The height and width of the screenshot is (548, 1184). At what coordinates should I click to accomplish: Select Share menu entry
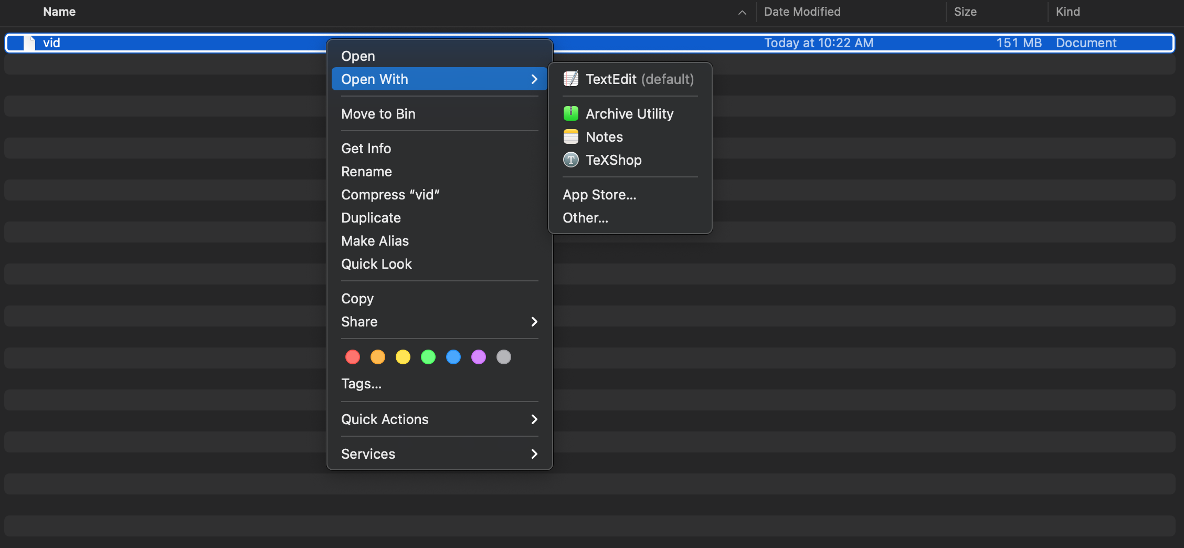[x=439, y=322]
